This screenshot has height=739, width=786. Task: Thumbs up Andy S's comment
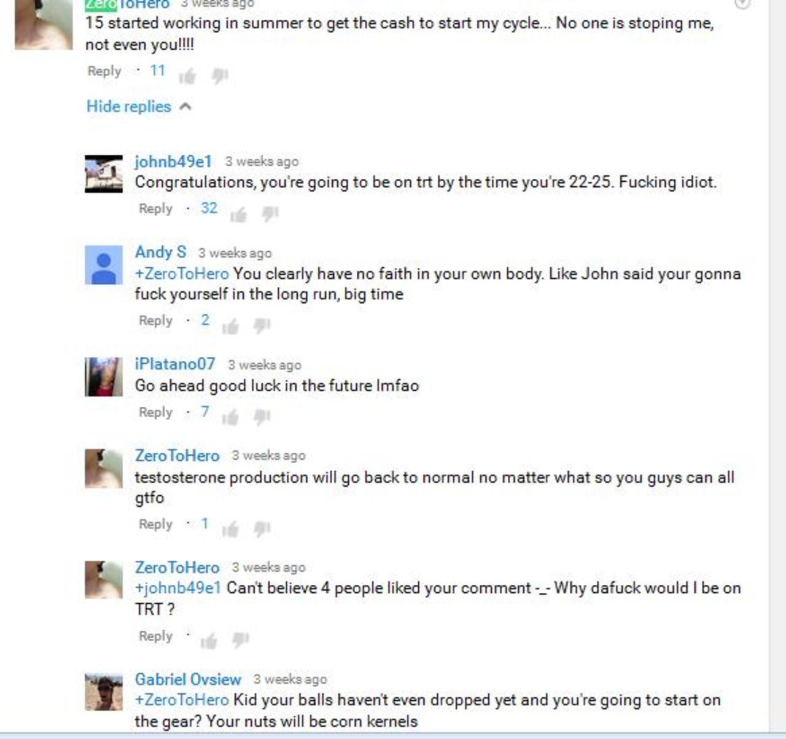click(230, 326)
